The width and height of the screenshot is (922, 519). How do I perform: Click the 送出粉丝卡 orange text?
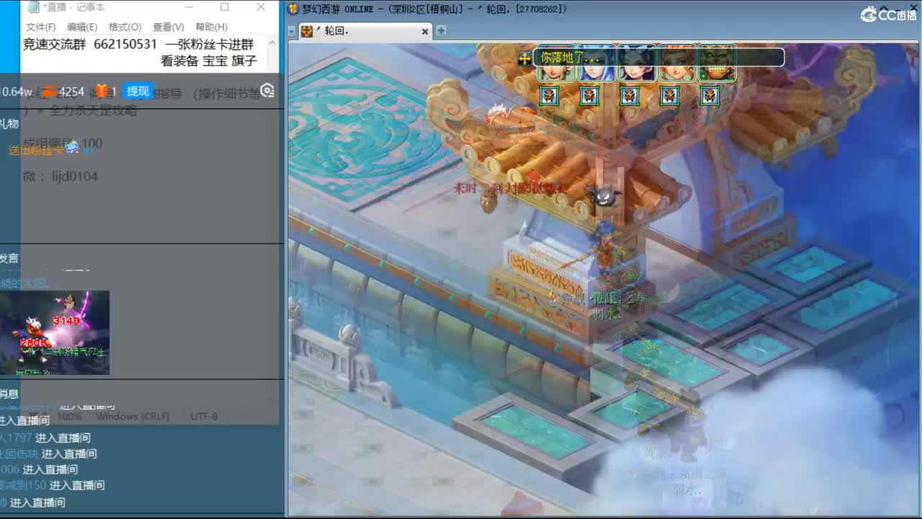pyautogui.click(x=37, y=150)
